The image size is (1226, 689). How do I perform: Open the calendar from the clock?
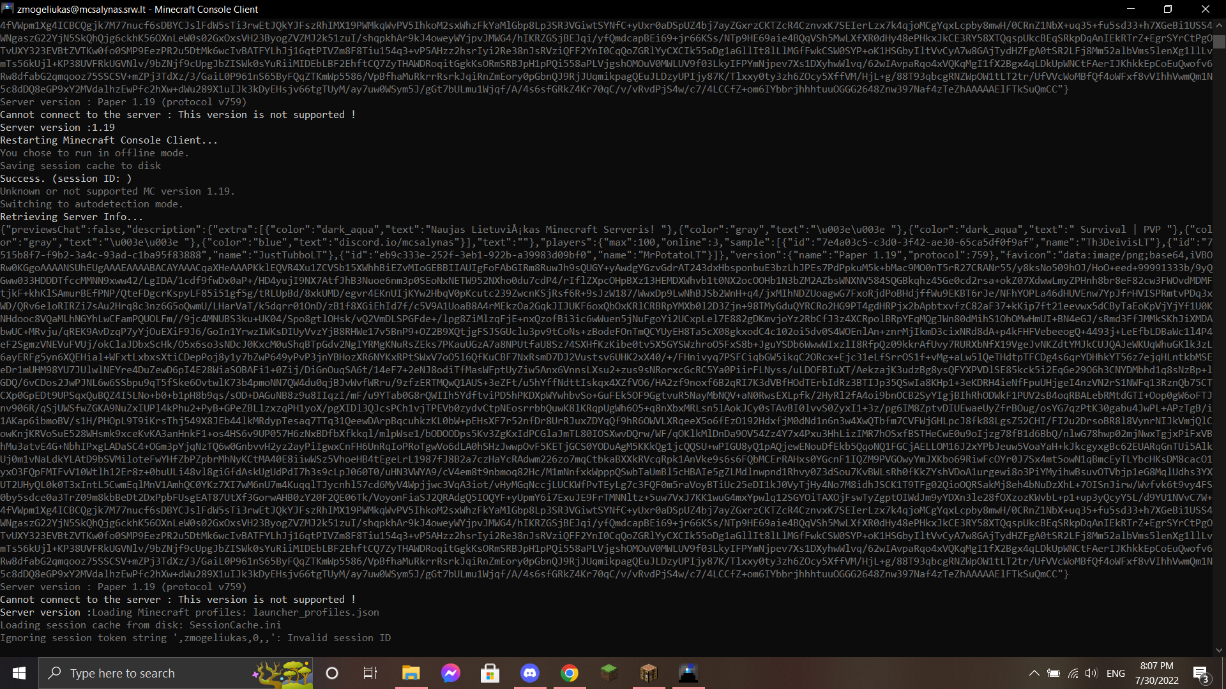pyautogui.click(x=1156, y=673)
